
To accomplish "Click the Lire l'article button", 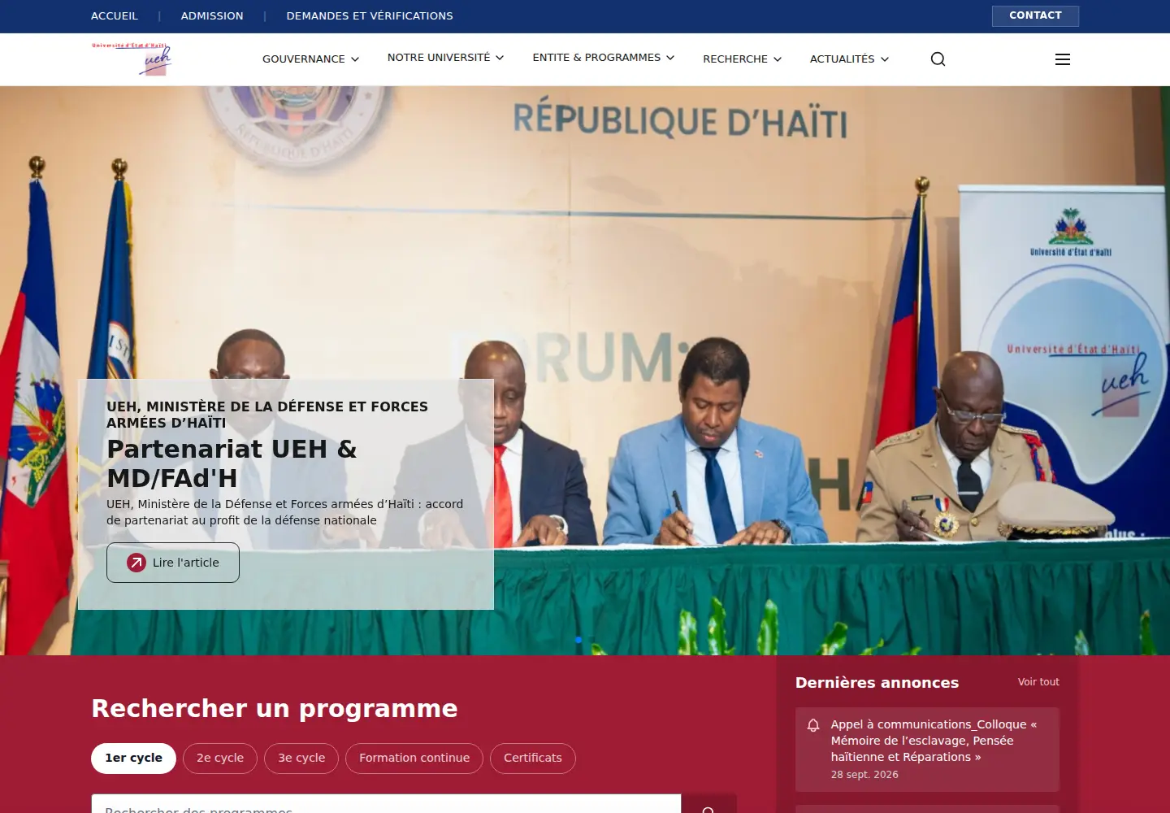I will (173, 563).
